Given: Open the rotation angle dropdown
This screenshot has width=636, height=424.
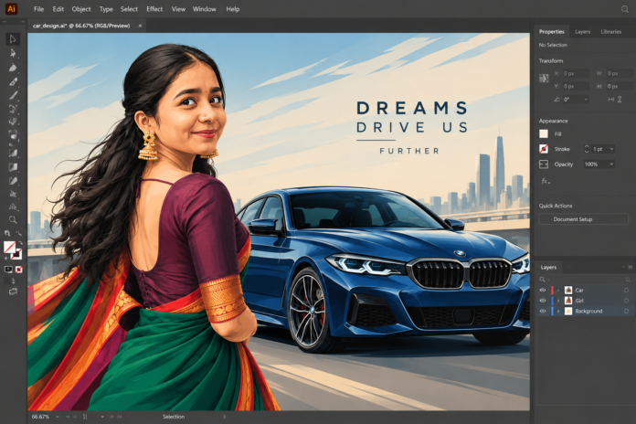Looking at the screenshot, I should (x=586, y=100).
